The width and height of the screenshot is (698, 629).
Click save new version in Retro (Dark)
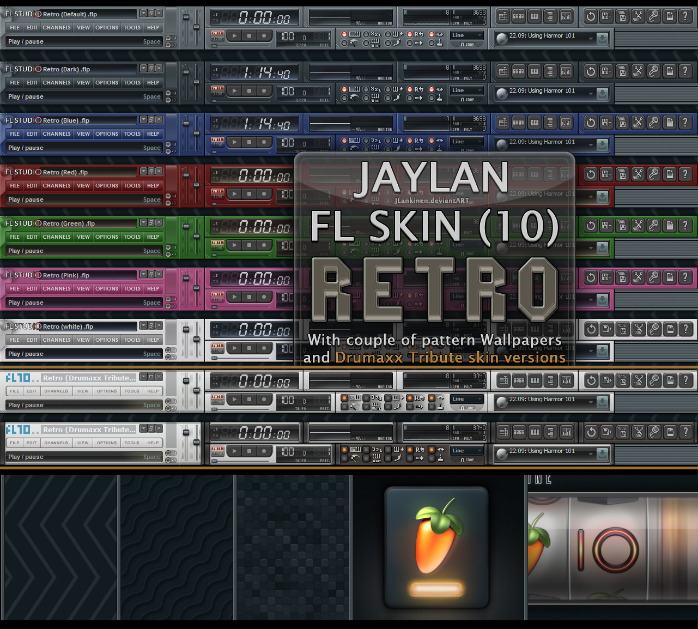click(x=606, y=71)
